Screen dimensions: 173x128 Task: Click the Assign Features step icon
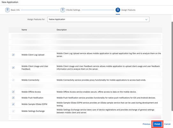pyautogui.click(x=118, y=10)
